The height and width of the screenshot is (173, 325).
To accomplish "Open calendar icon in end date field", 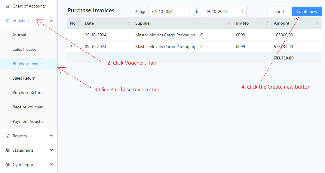I will pyautogui.click(x=241, y=11).
